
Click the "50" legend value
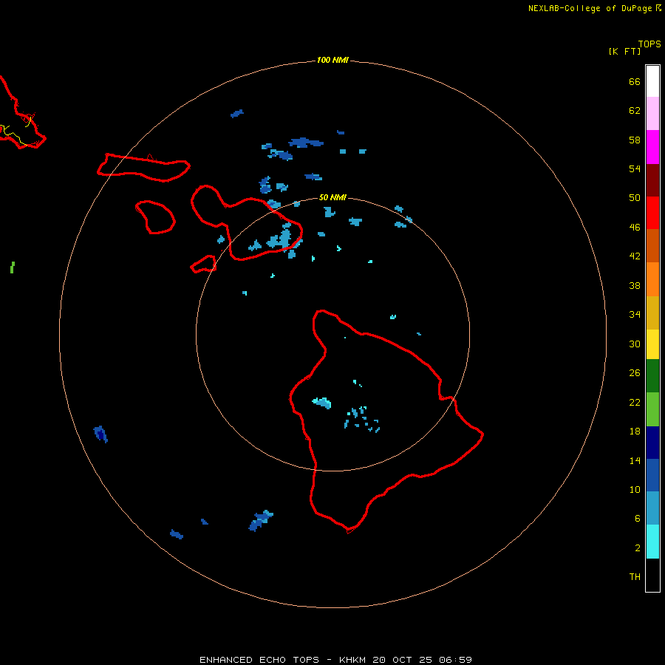click(635, 198)
